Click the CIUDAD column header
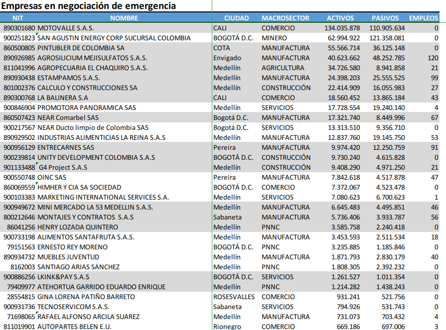446x330 pixels. pyautogui.click(x=236, y=18)
